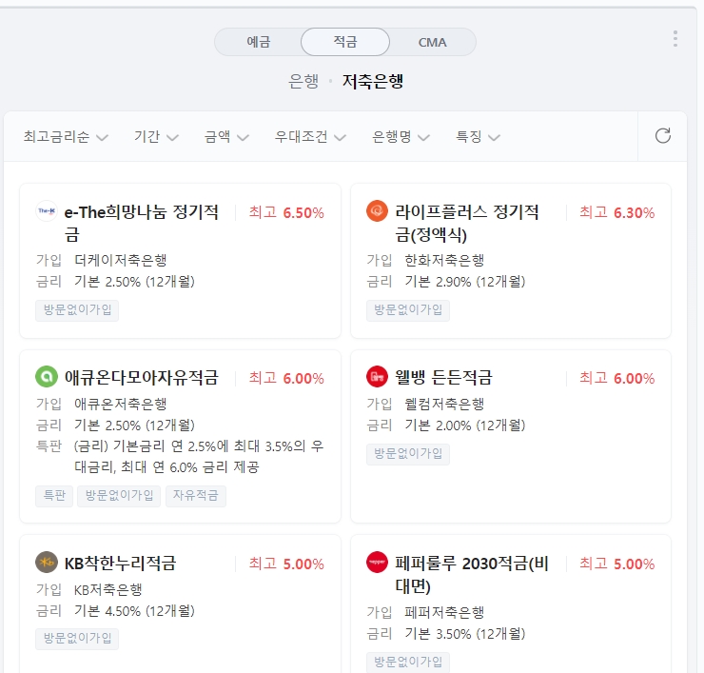Click 최고 5.00% on 페퍼룰루 2030적금
Screen dimensions: 704x673
pyautogui.click(x=616, y=564)
